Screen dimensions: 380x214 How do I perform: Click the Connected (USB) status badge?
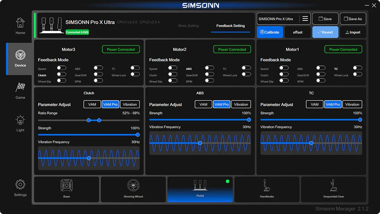[77, 32]
